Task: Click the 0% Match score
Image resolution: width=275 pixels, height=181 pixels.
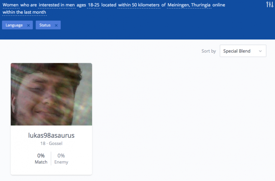Action: [41, 156]
